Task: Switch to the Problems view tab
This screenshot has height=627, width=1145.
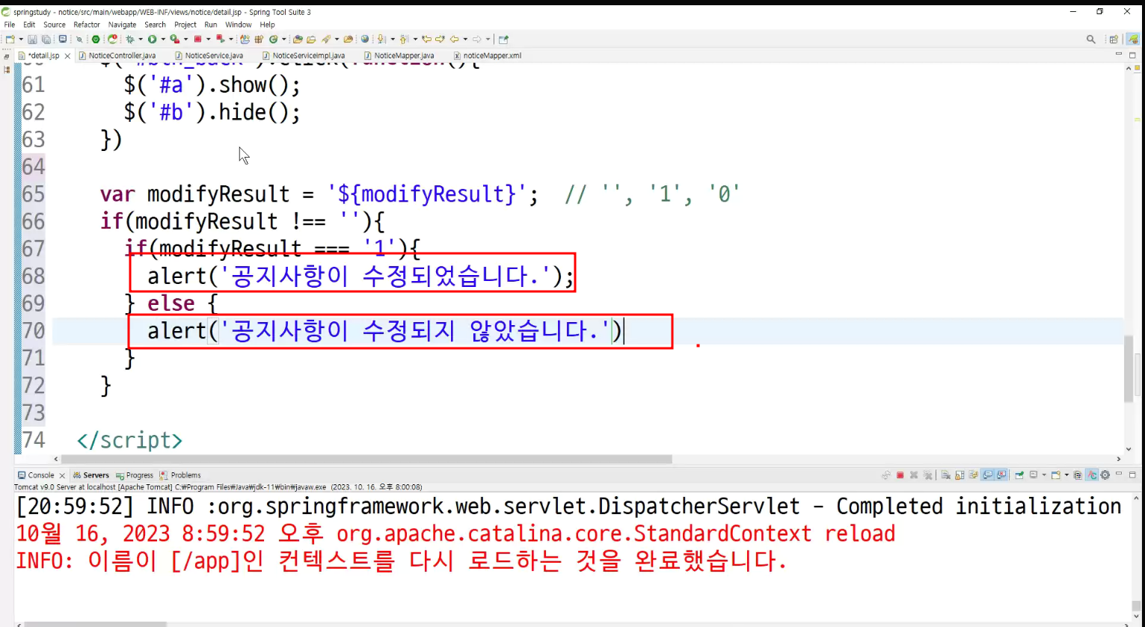Action: point(180,475)
